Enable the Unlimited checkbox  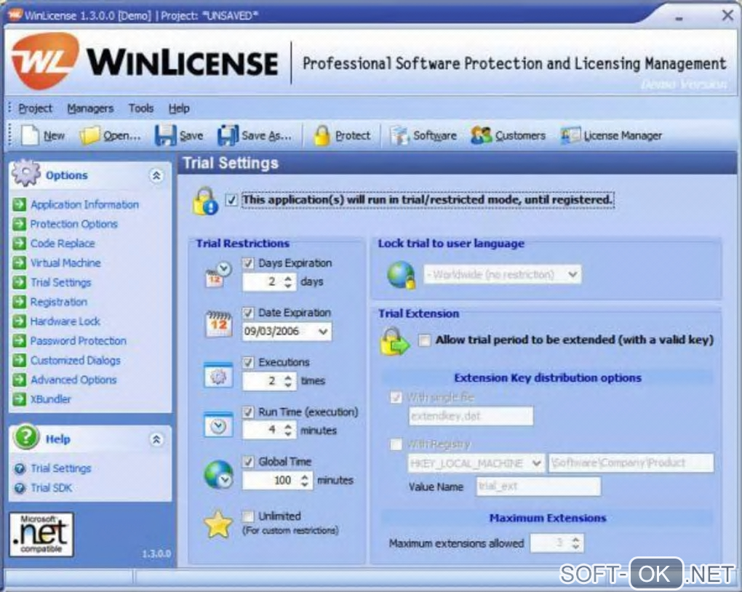point(248,516)
